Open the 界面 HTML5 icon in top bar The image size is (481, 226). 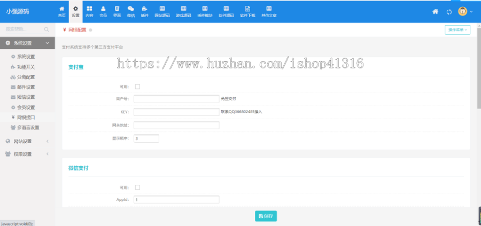pos(117,9)
